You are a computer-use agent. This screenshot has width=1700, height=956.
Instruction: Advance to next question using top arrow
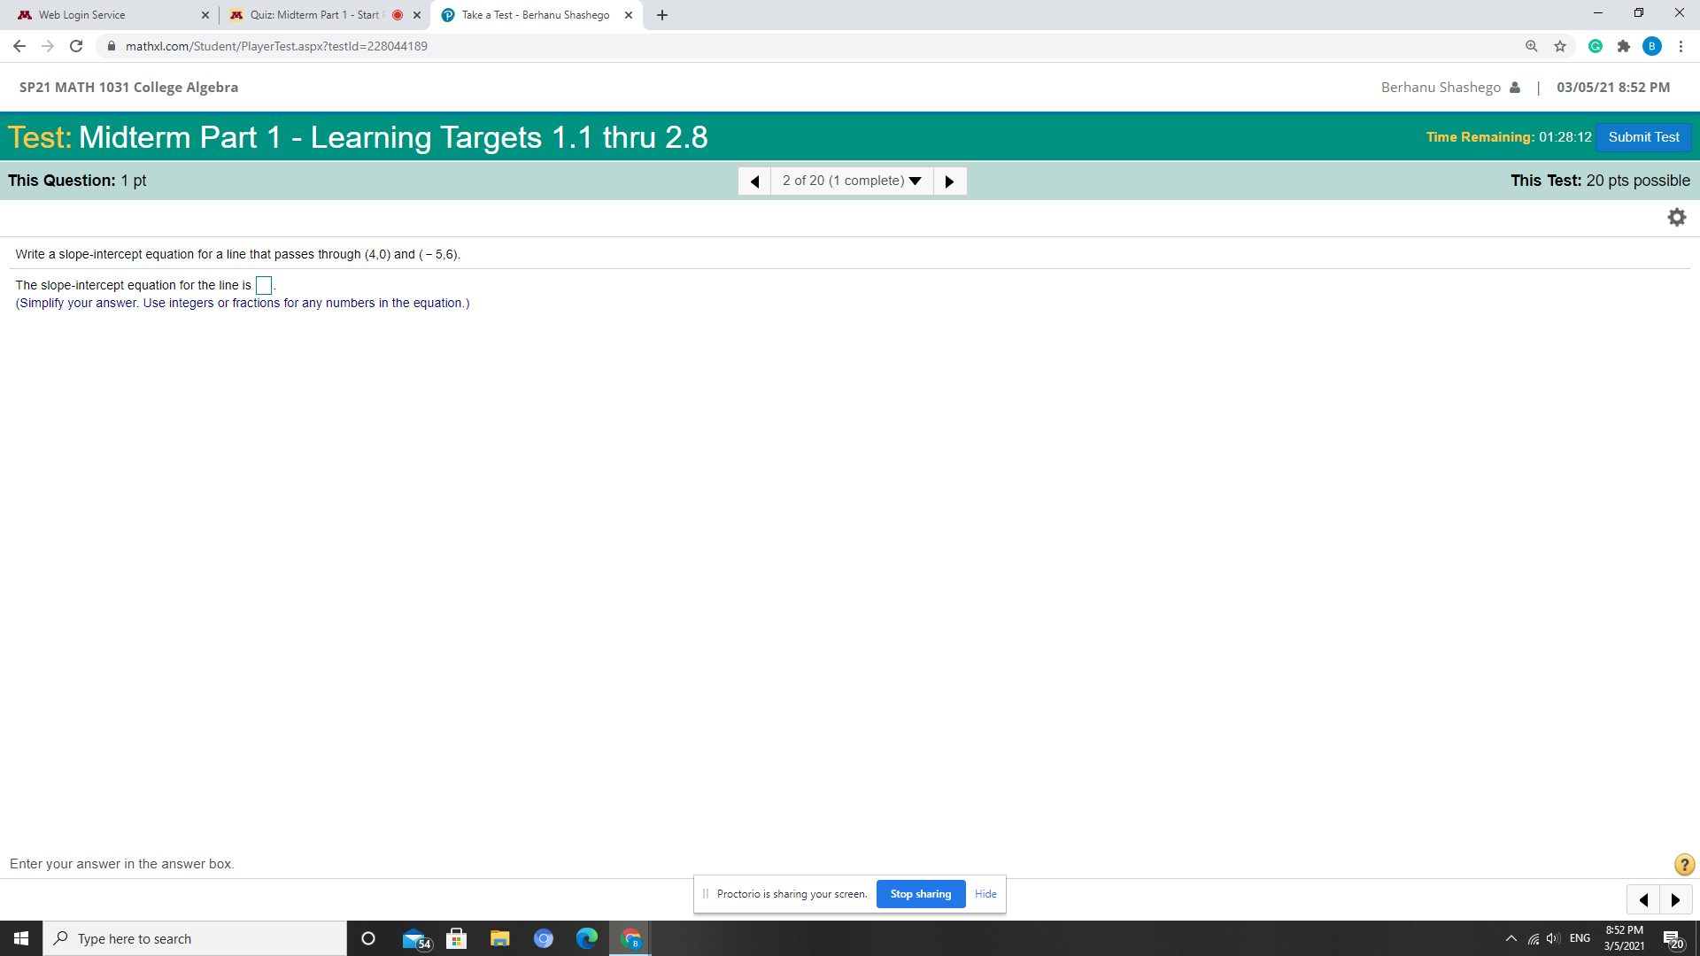click(x=949, y=181)
